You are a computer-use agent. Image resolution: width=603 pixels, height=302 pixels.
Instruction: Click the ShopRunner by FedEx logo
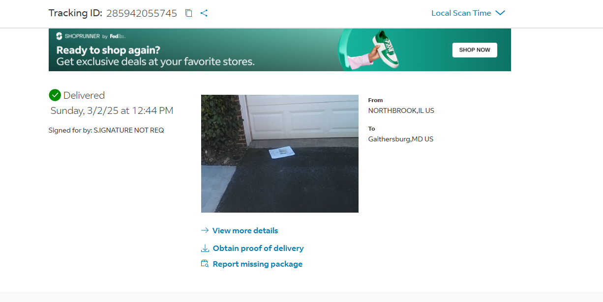tap(91, 36)
